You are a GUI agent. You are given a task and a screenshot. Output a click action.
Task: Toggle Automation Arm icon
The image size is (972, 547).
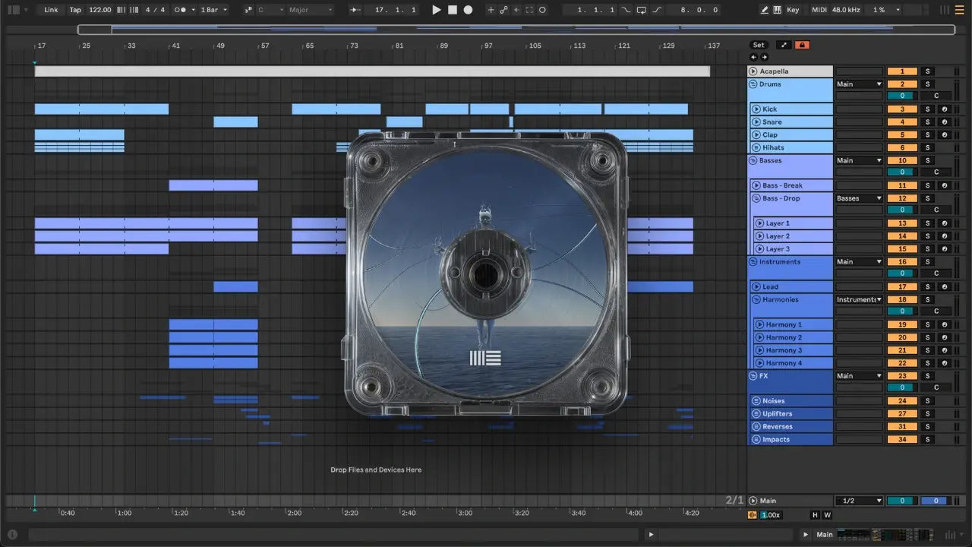pos(503,10)
